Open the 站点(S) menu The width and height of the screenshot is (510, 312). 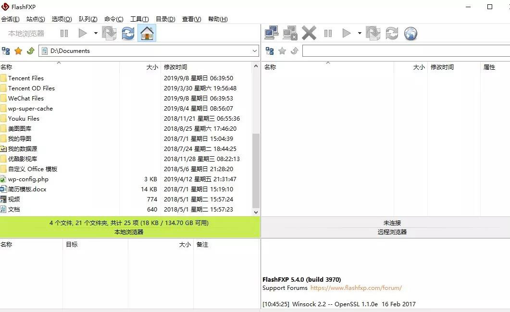(36, 19)
